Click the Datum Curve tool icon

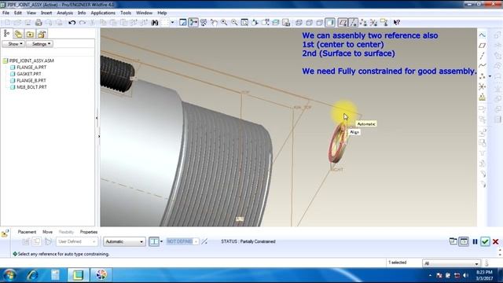pos(482,66)
